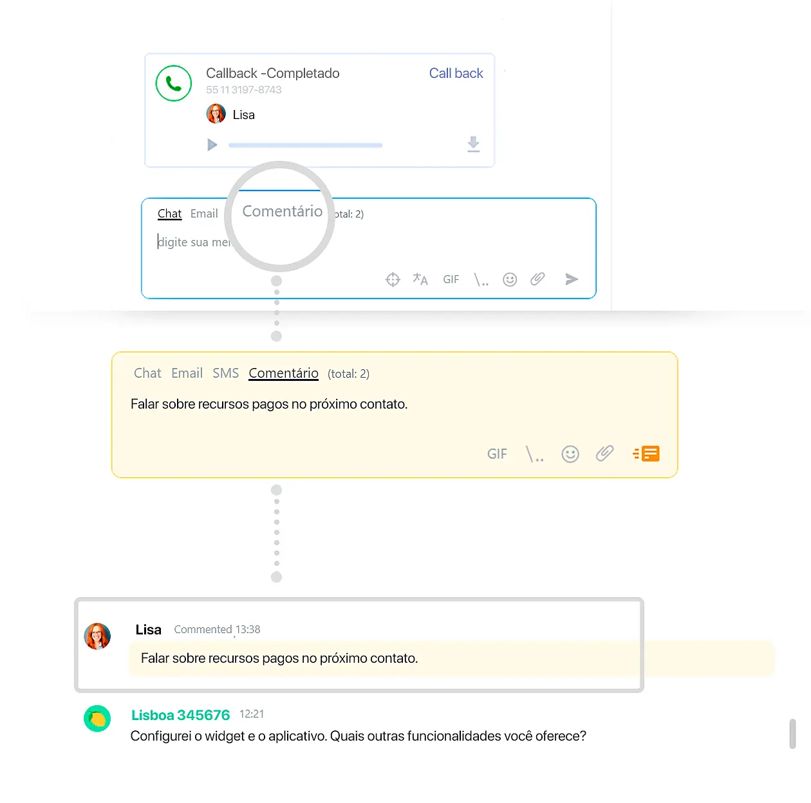Screen dimensions: 811x803
Task: Click the Call back link
Action: [x=456, y=73]
